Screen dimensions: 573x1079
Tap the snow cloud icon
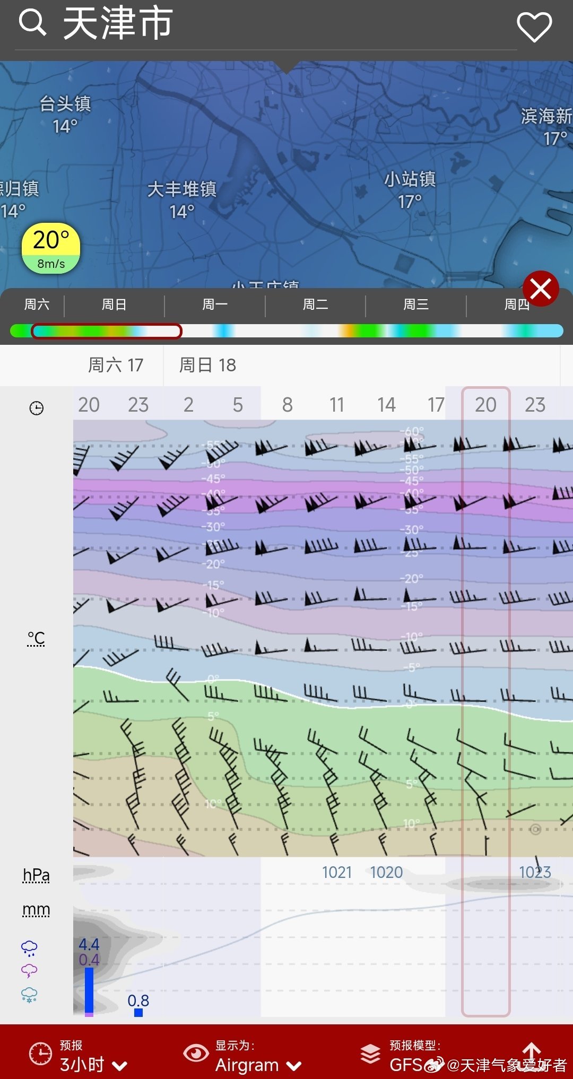[x=29, y=995]
